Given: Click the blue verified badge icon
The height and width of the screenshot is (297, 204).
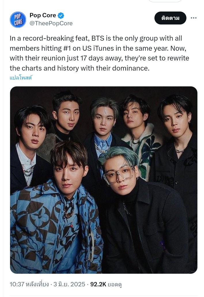Looking at the screenshot, I should click(x=61, y=15).
